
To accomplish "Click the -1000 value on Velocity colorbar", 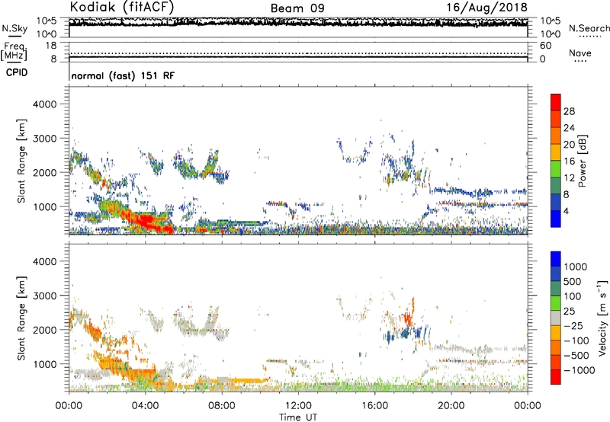I will click(579, 370).
